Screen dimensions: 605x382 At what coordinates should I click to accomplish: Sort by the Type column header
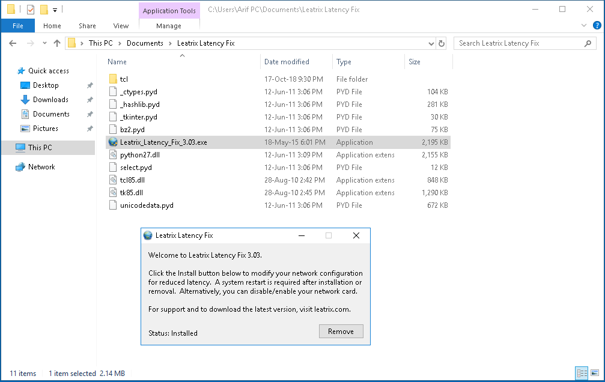click(x=344, y=62)
